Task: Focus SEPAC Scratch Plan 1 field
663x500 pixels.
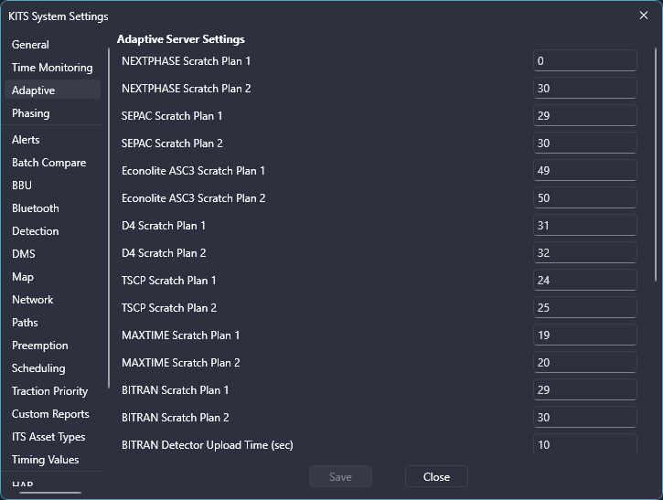Action: pos(584,115)
